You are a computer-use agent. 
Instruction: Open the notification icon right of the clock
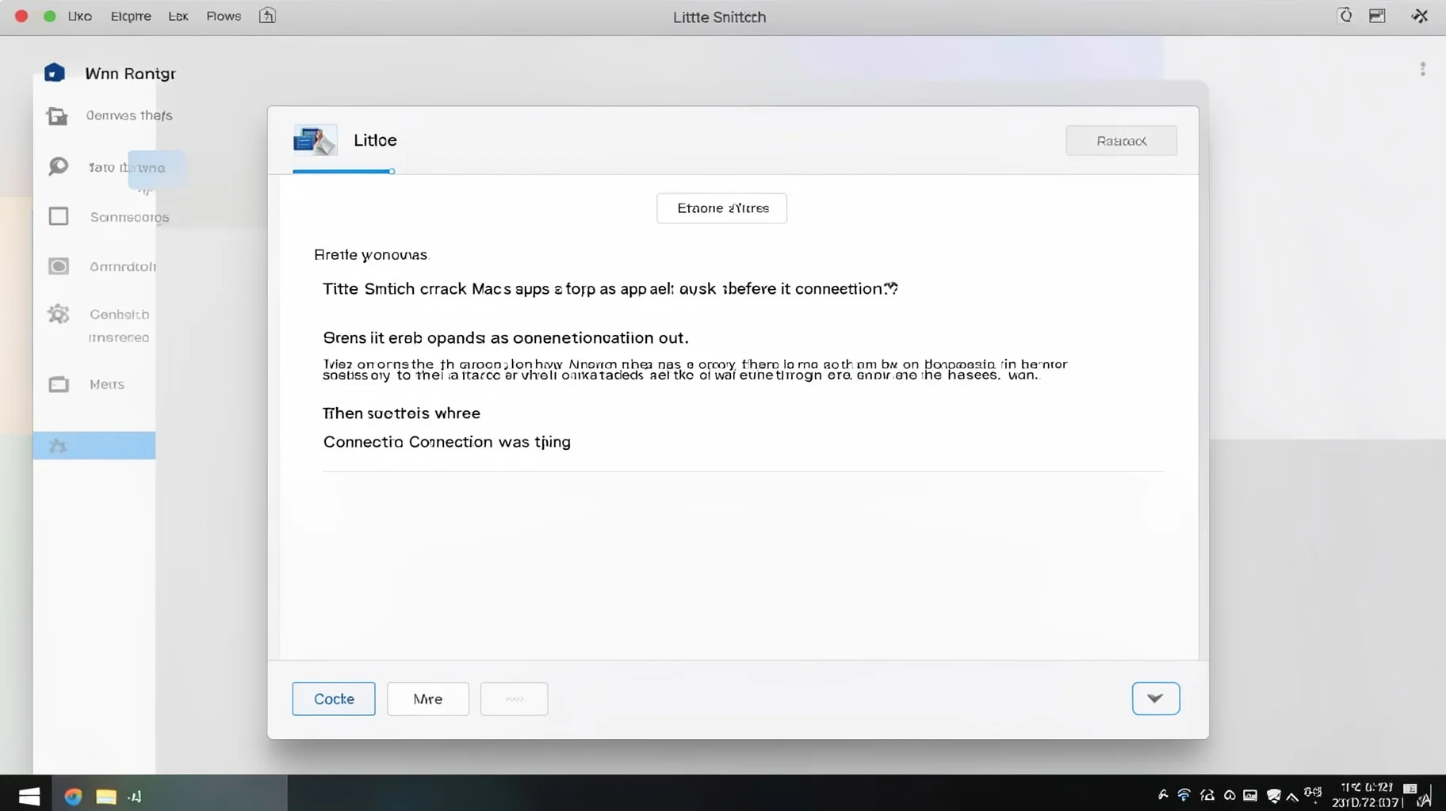click(x=1410, y=789)
